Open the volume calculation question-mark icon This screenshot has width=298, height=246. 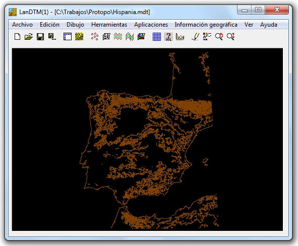tap(168, 36)
